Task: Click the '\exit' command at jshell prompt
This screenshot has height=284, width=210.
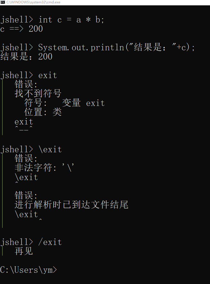Action: [x=50, y=150]
